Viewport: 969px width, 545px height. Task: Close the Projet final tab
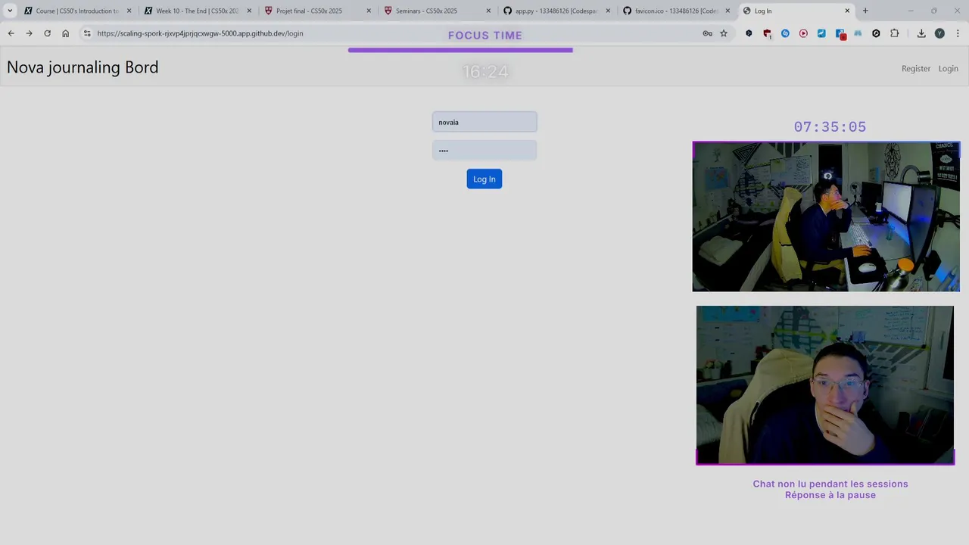[x=369, y=11]
